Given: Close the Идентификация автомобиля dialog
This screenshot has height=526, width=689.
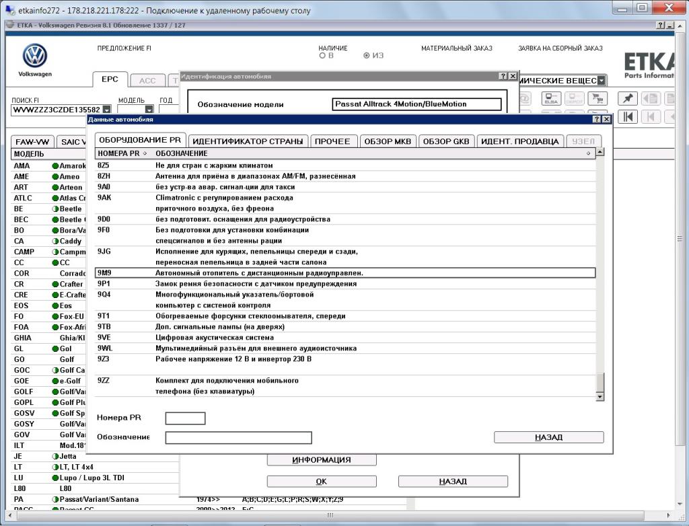Looking at the screenshot, I should click(513, 76).
